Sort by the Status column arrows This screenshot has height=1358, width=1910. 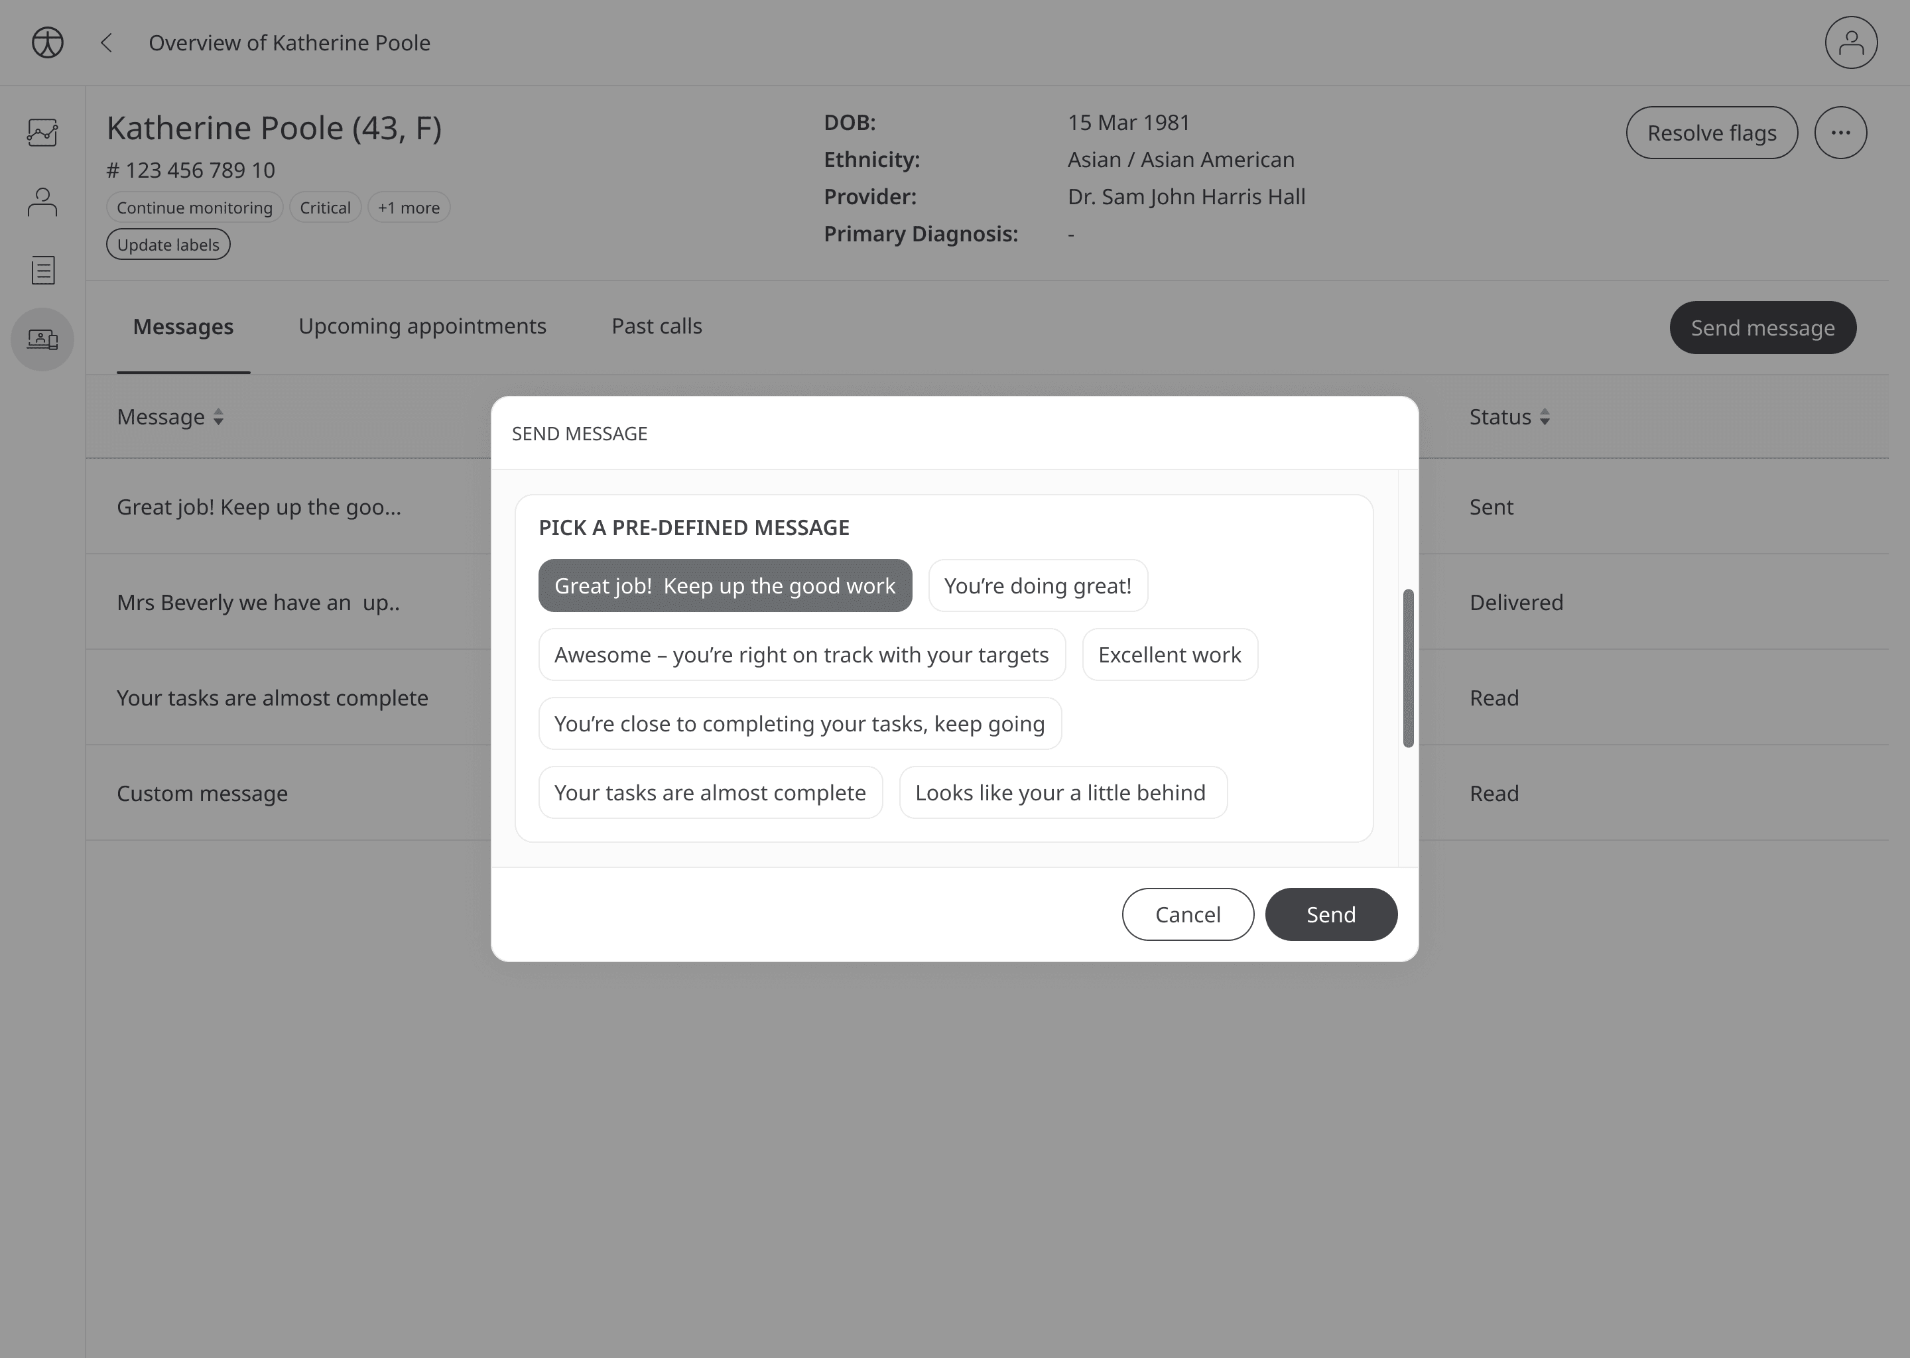(x=1544, y=416)
